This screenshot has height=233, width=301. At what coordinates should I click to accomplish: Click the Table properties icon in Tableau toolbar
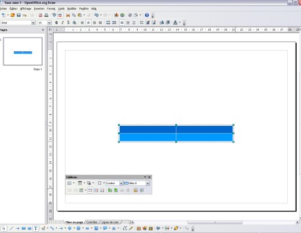coord(141,190)
